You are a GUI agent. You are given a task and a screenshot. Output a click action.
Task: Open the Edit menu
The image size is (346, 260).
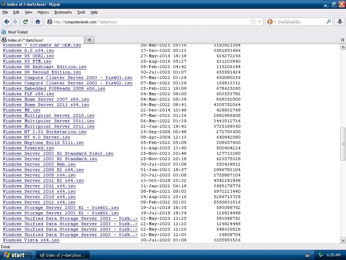click(16, 12)
